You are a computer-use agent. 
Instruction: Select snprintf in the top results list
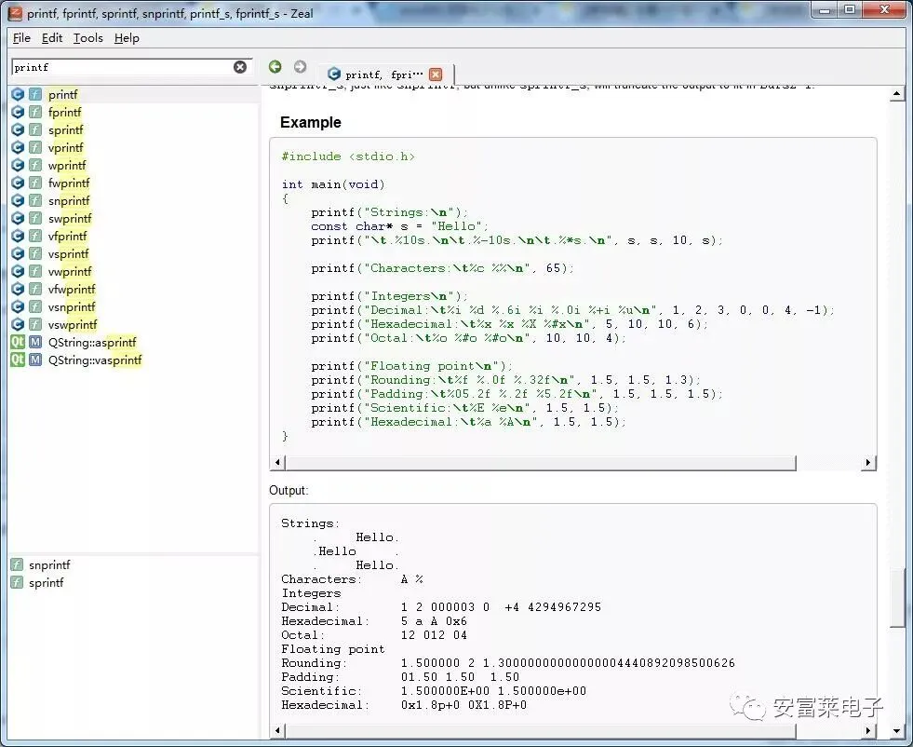(69, 200)
